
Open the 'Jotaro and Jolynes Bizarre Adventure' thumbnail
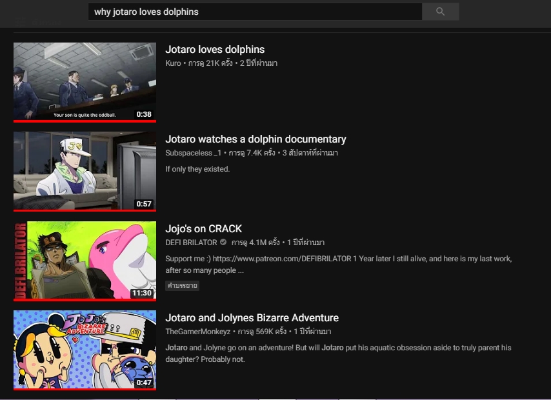tap(85, 350)
